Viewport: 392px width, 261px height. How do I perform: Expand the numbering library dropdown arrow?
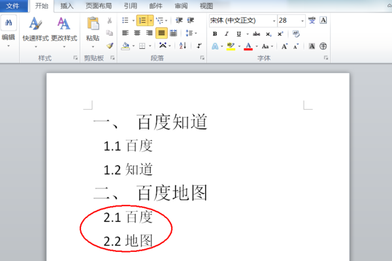click(151, 20)
